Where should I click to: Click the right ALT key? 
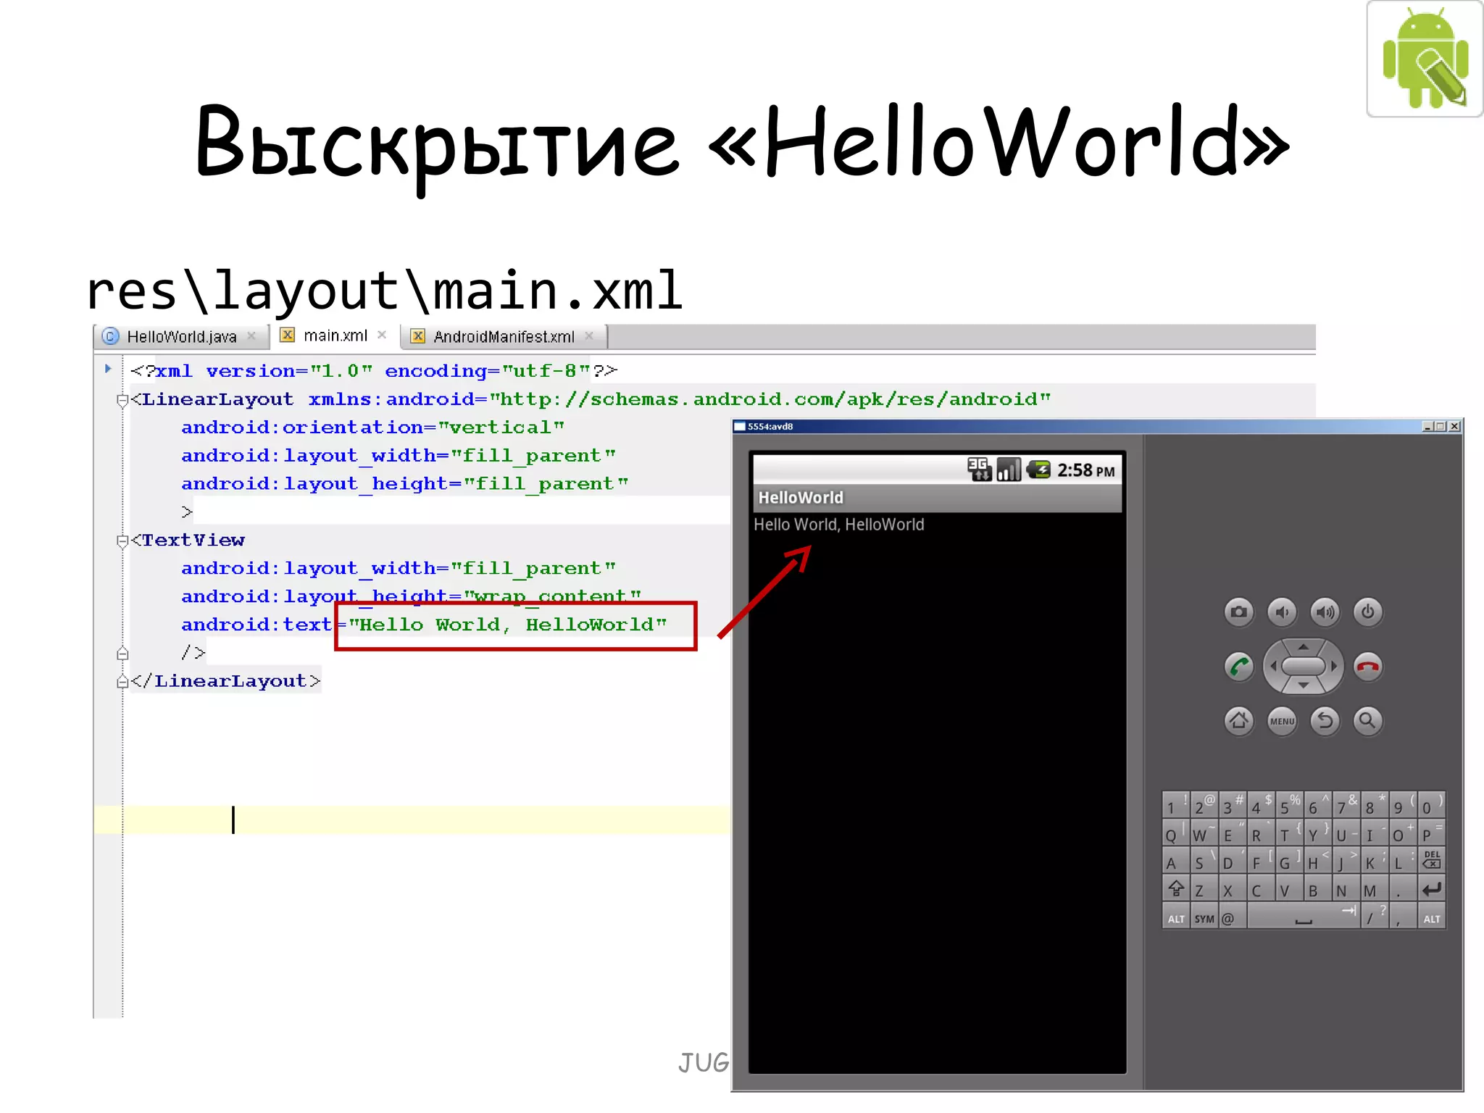(1432, 917)
